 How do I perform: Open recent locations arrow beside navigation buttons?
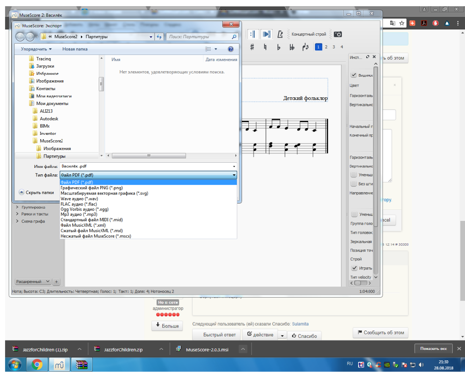pos(37,37)
